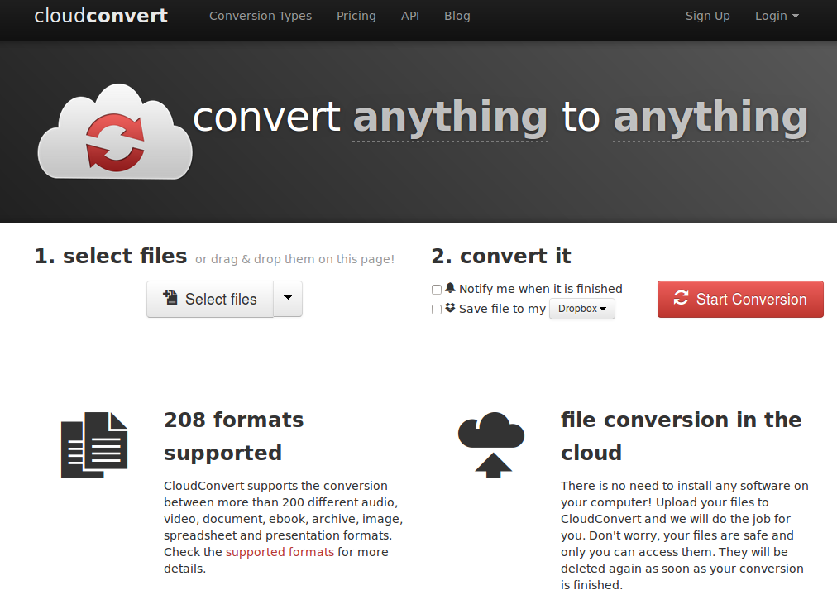Expand the Login dropdown menu
This screenshot has width=837, height=600.
(777, 16)
